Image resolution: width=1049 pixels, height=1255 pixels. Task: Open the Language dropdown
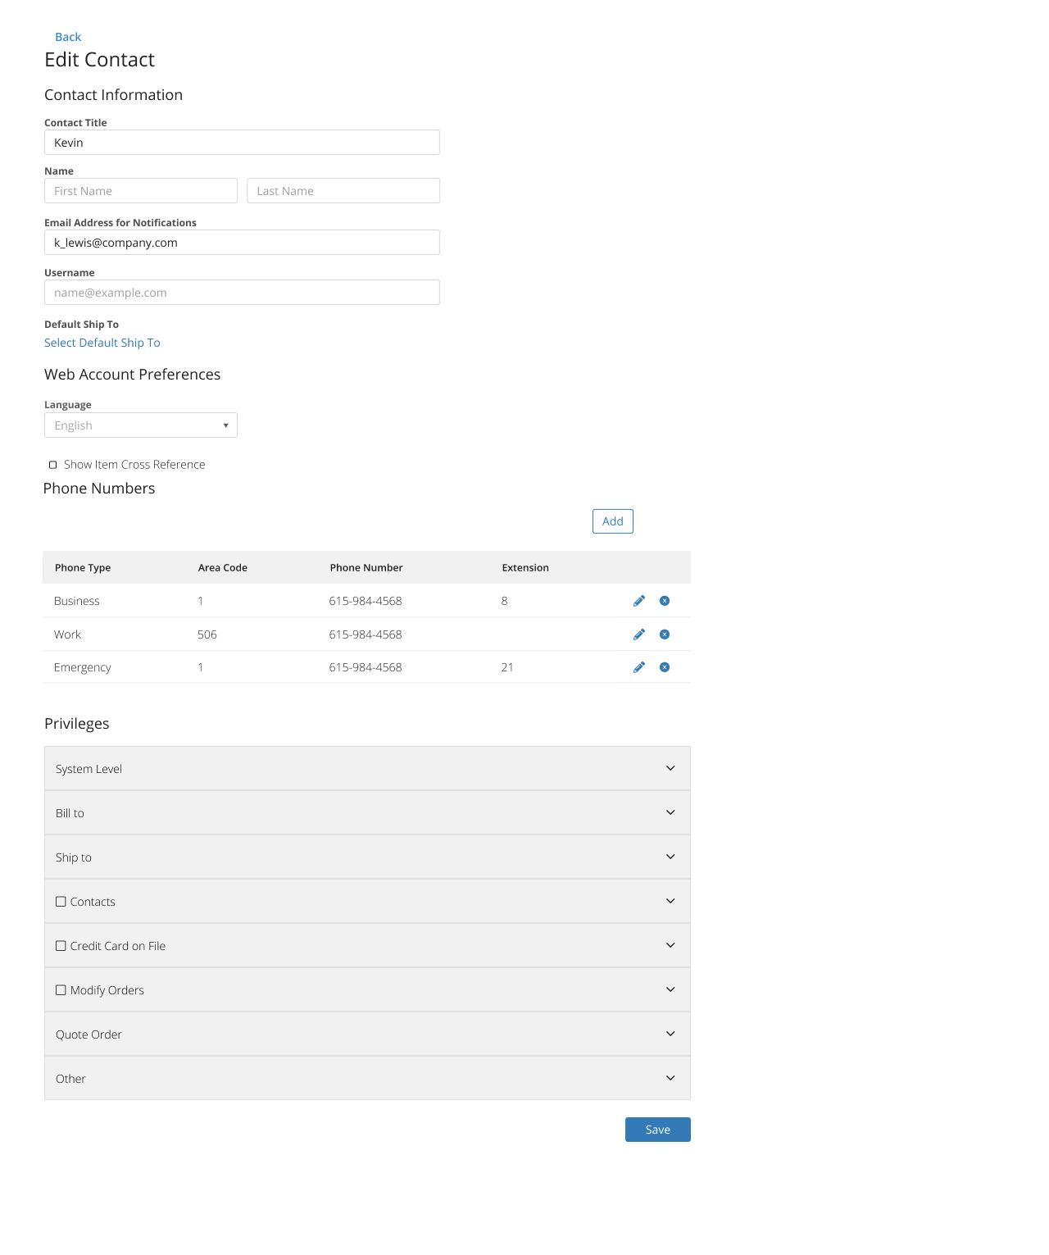pyautogui.click(x=141, y=425)
